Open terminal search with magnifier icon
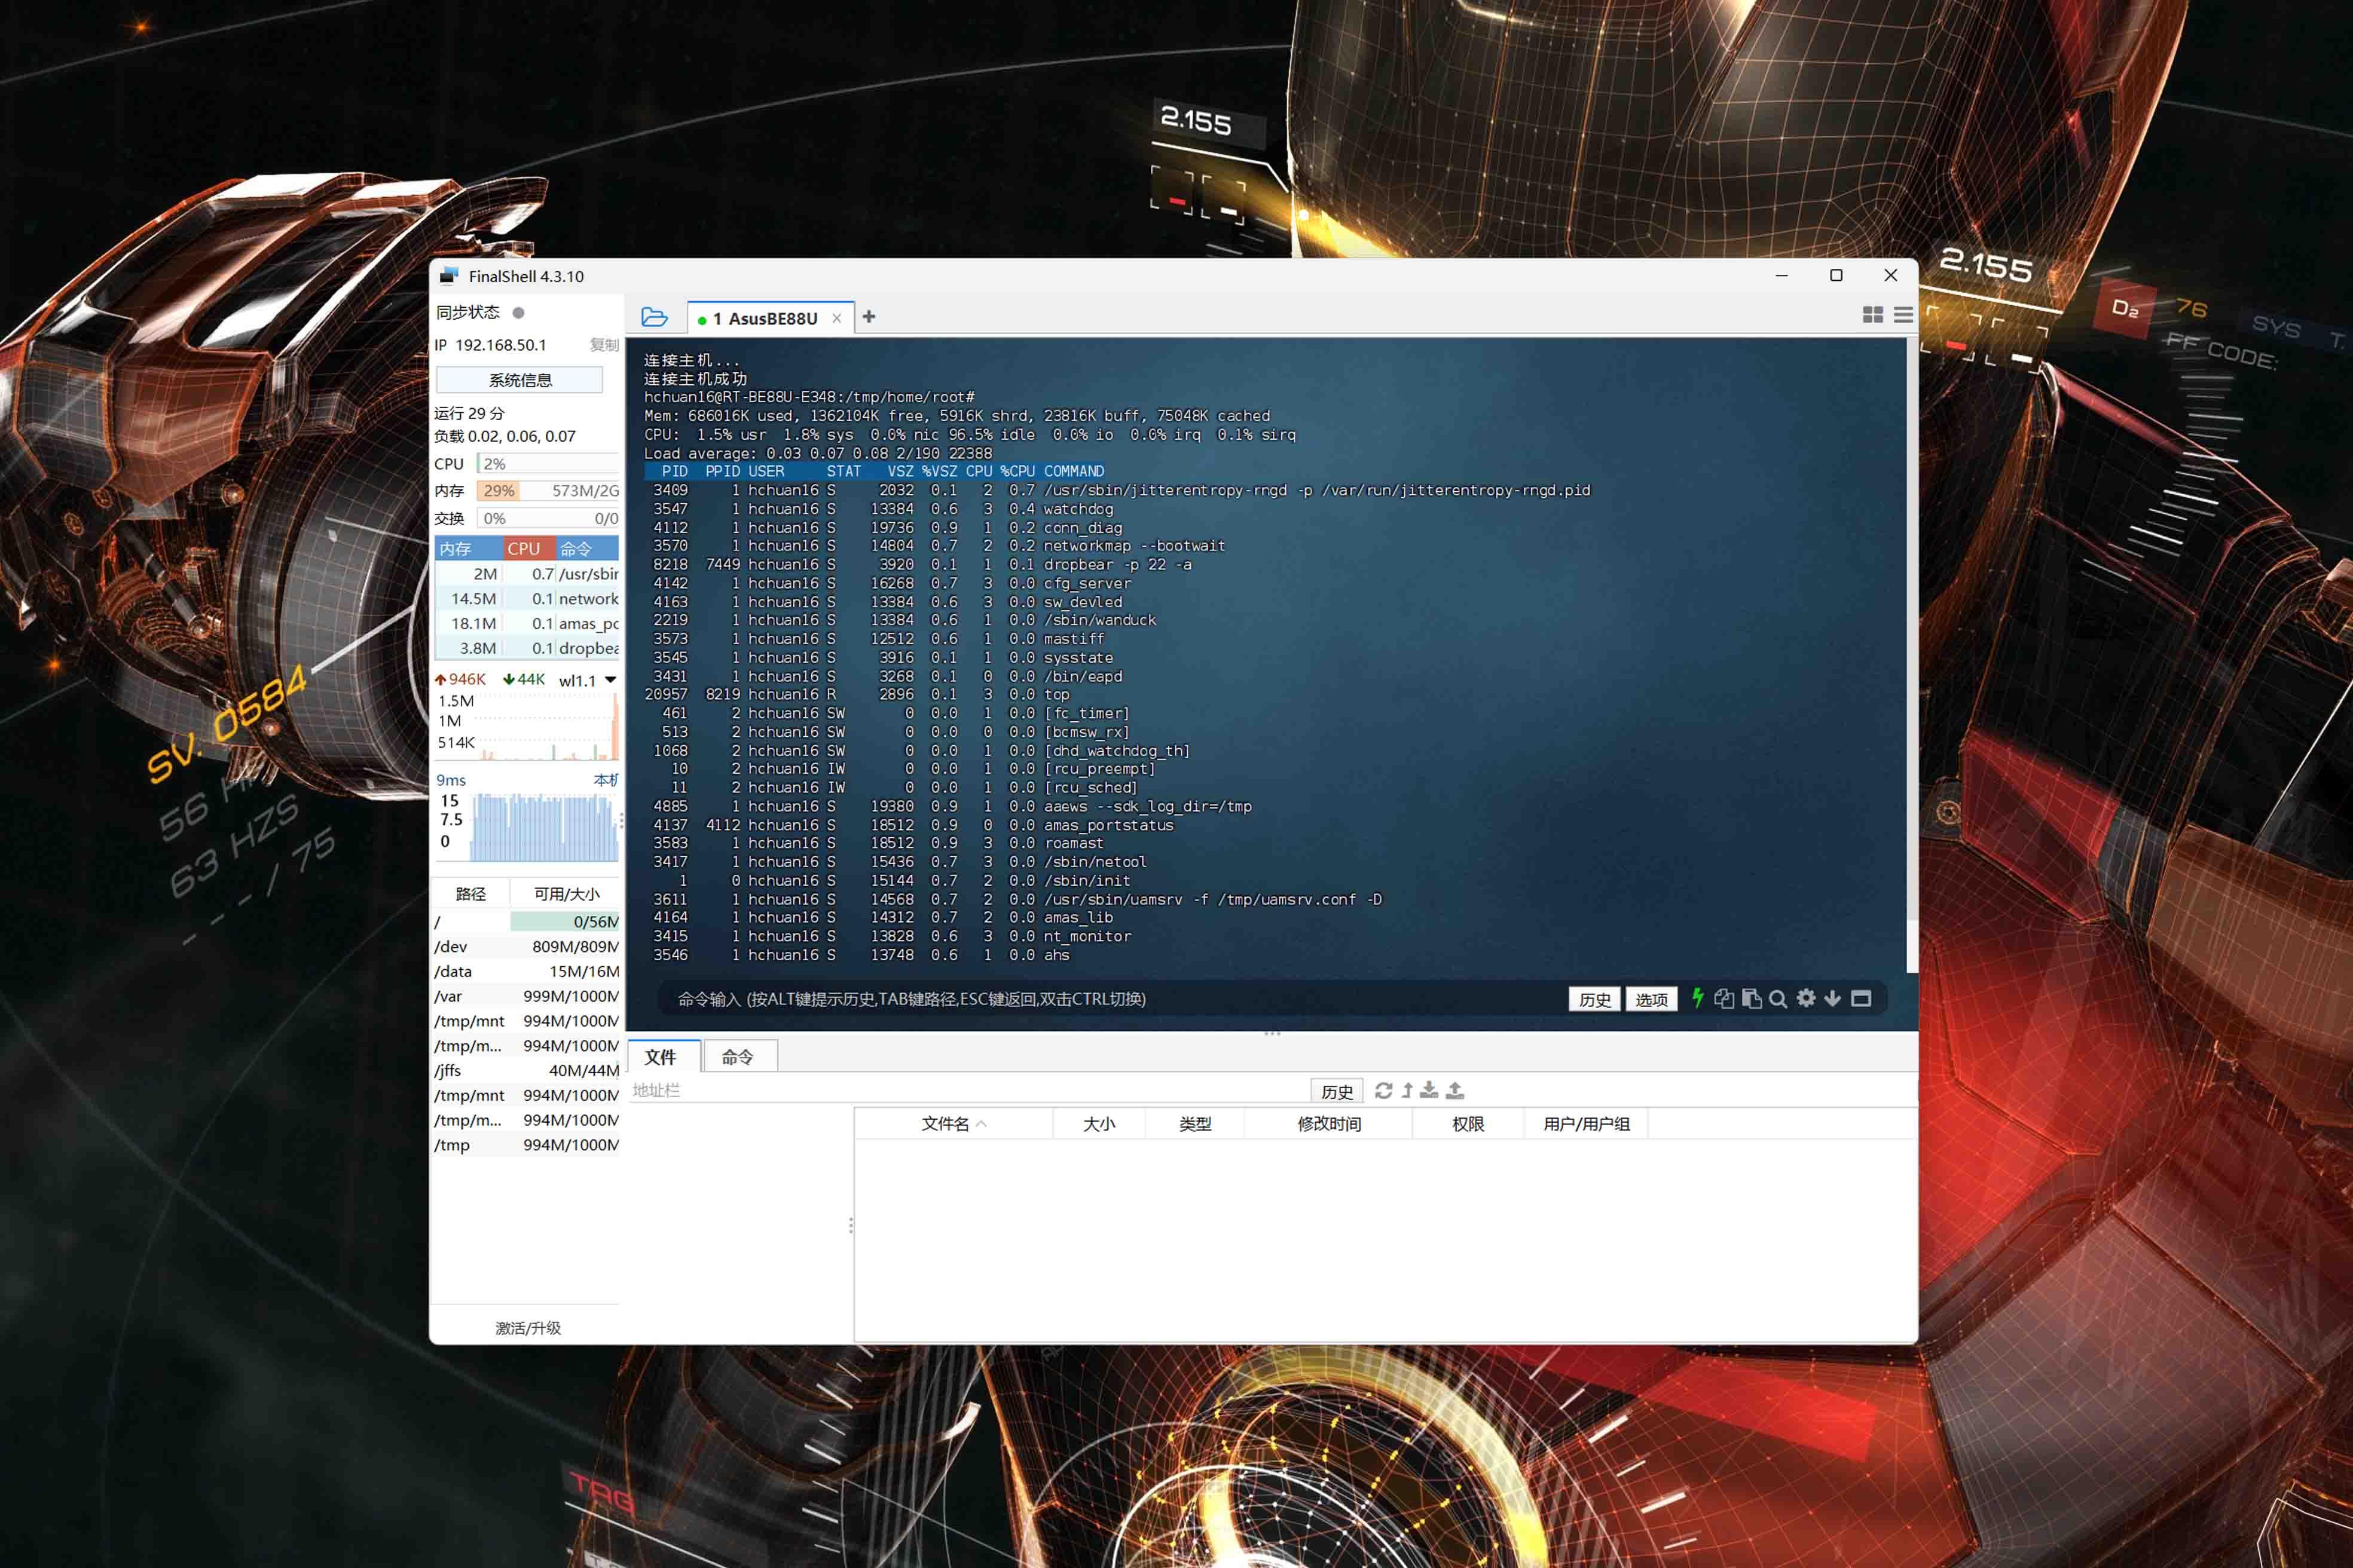Screen dimensions: 2353x1568 1778,998
